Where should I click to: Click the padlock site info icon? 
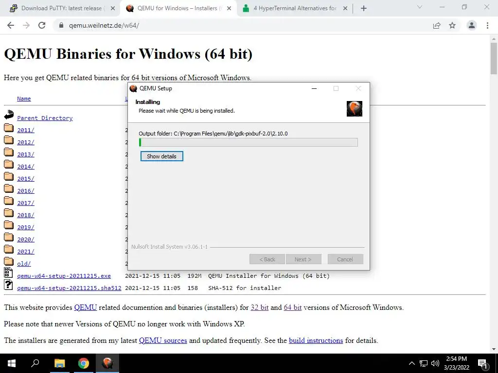[x=61, y=25]
